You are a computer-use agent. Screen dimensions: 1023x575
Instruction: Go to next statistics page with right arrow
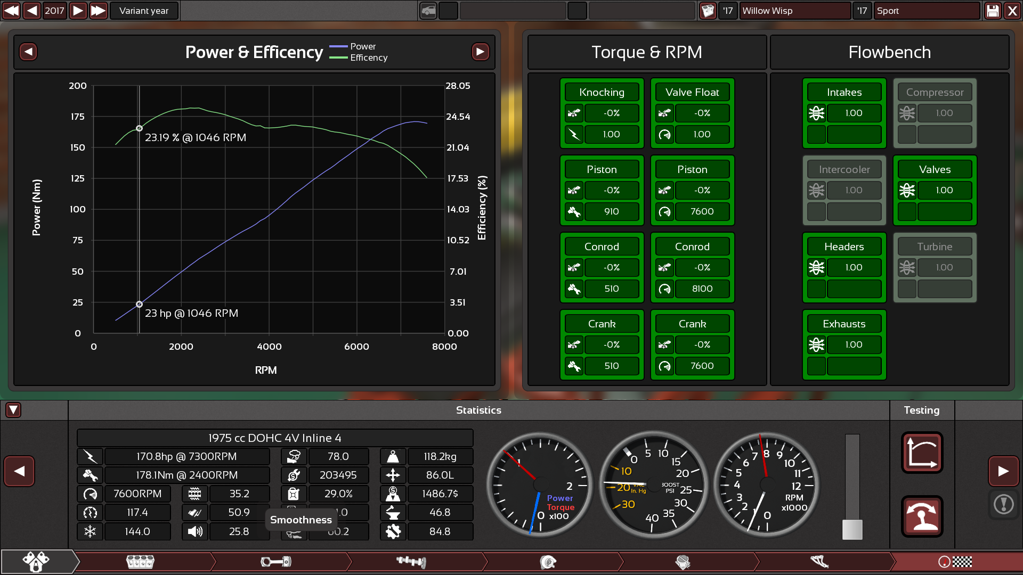[x=1003, y=471]
